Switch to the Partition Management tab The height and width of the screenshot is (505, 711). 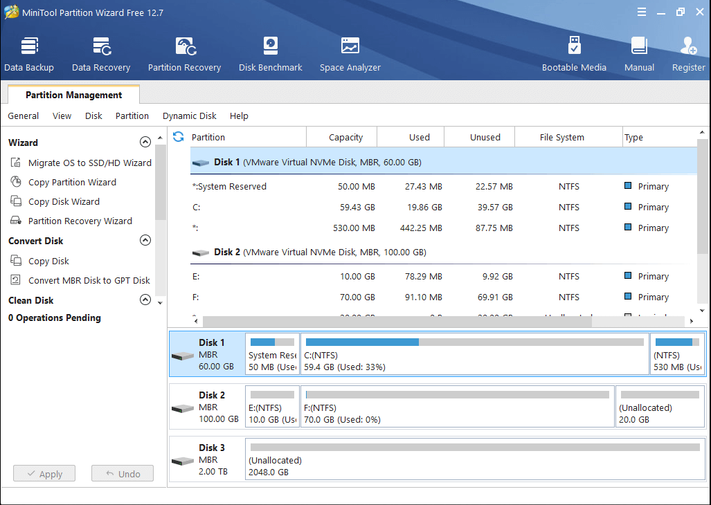[x=73, y=95]
